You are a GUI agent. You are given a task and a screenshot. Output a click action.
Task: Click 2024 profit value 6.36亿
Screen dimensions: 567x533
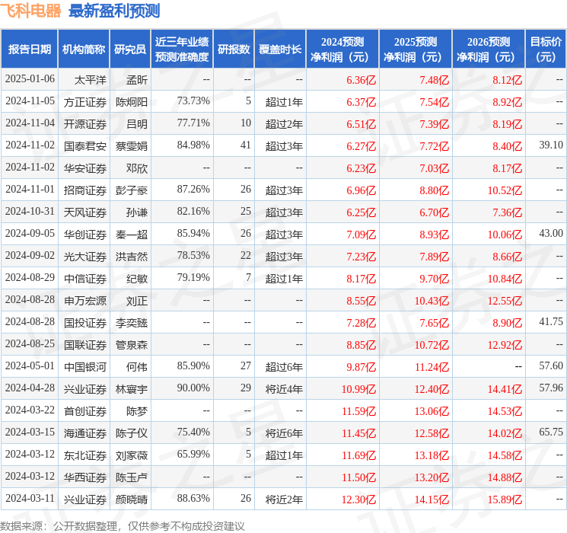coord(362,80)
